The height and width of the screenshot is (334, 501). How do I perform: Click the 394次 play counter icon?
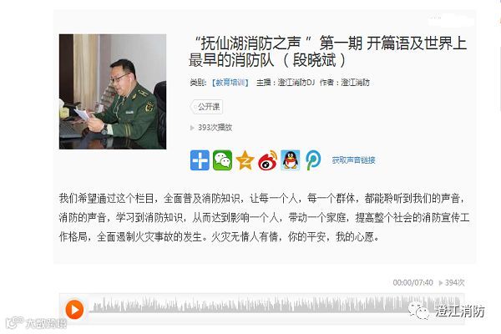click(x=441, y=283)
